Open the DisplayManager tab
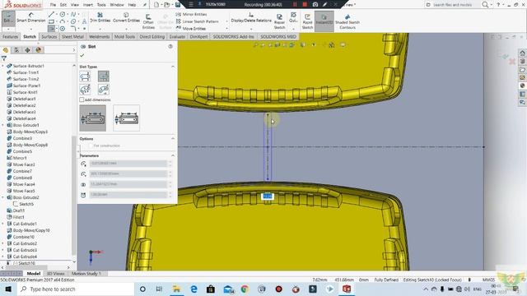Screen dimensions: 527x296 point(39,50)
